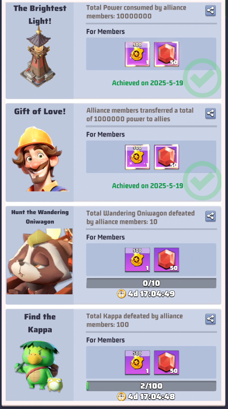
Task: Click the Wandering Oniwagon raccoon image
Action: coord(40,261)
